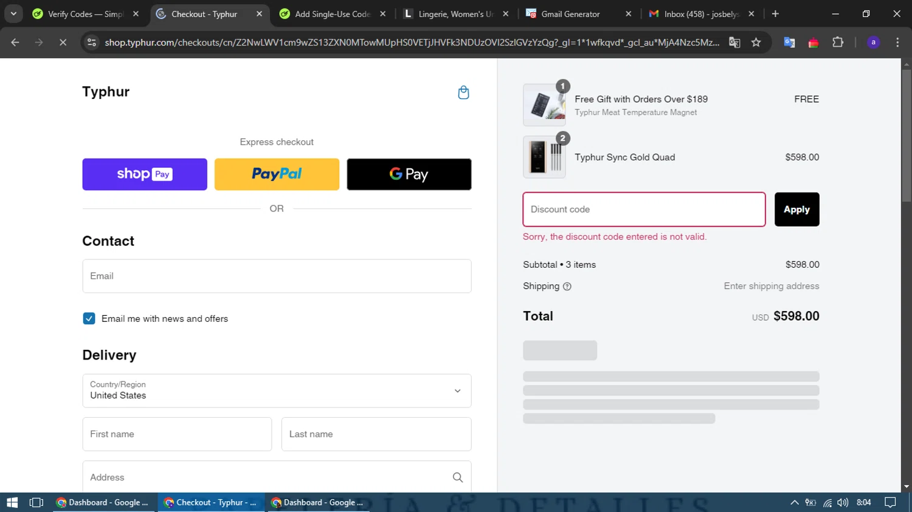Image resolution: width=912 pixels, height=512 pixels.
Task: Close the Checkout - Typhur tab
Action: point(259,13)
